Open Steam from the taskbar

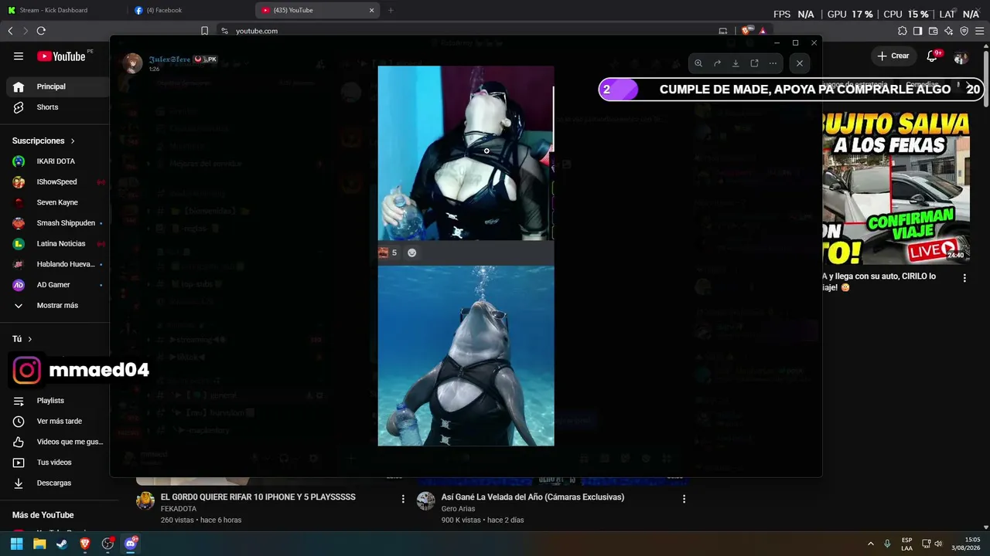point(62,544)
